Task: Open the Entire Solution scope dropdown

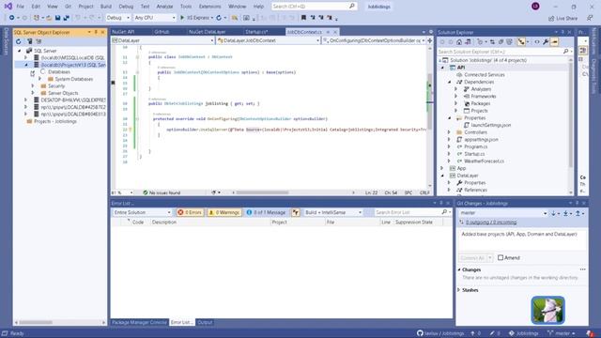Action: 142,212
